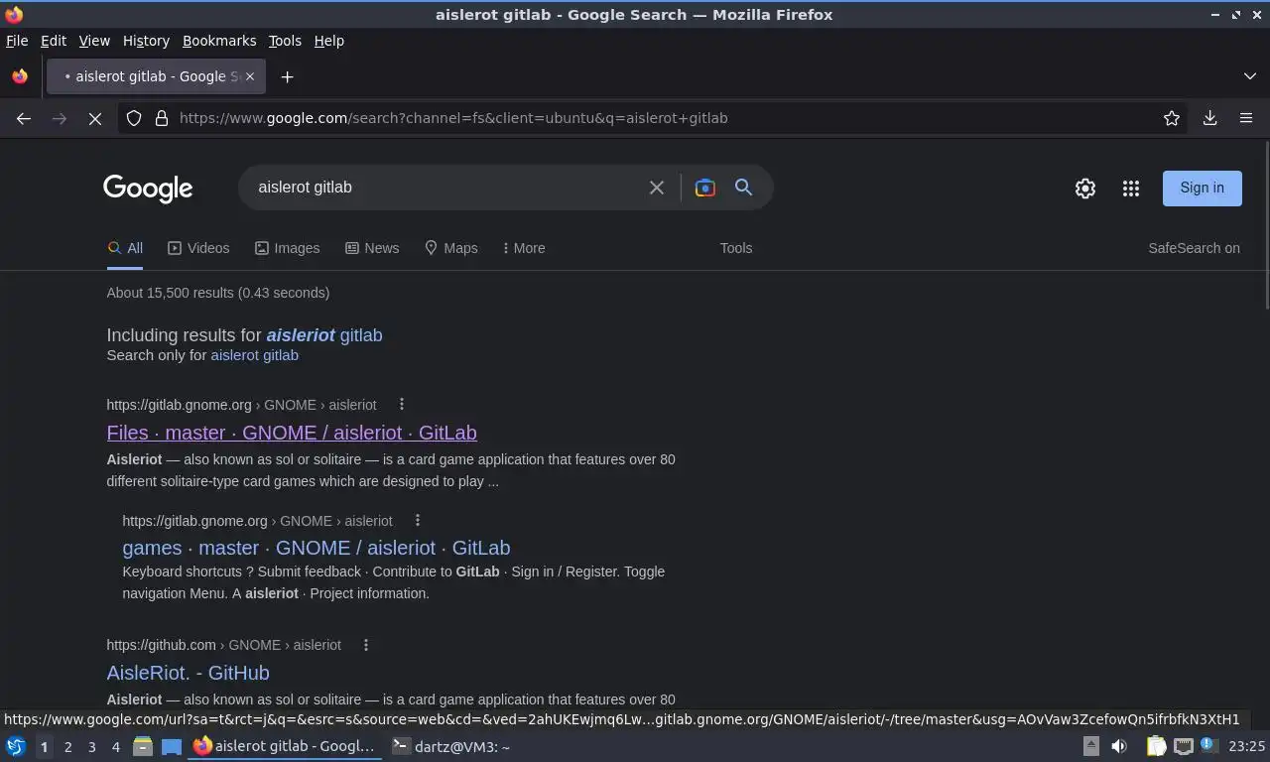This screenshot has width=1270, height=762.
Task: Open the search Tools filter
Action: (x=736, y=248)
